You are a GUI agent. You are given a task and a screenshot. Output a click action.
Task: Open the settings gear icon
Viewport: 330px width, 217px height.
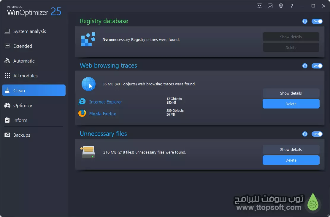click(281, 6)
